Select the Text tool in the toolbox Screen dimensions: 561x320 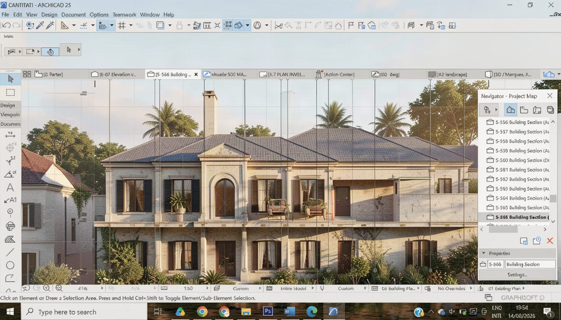[x=10, y=187]
